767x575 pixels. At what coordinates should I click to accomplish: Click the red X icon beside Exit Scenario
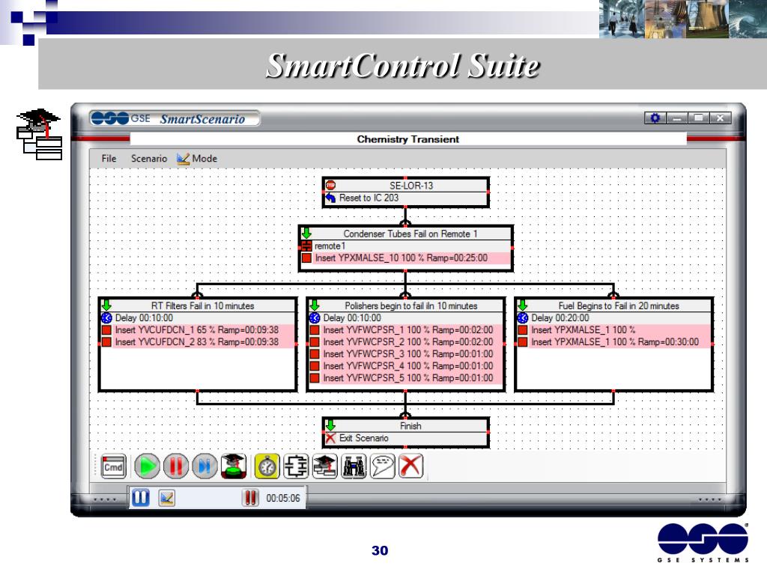pos(330,438)
